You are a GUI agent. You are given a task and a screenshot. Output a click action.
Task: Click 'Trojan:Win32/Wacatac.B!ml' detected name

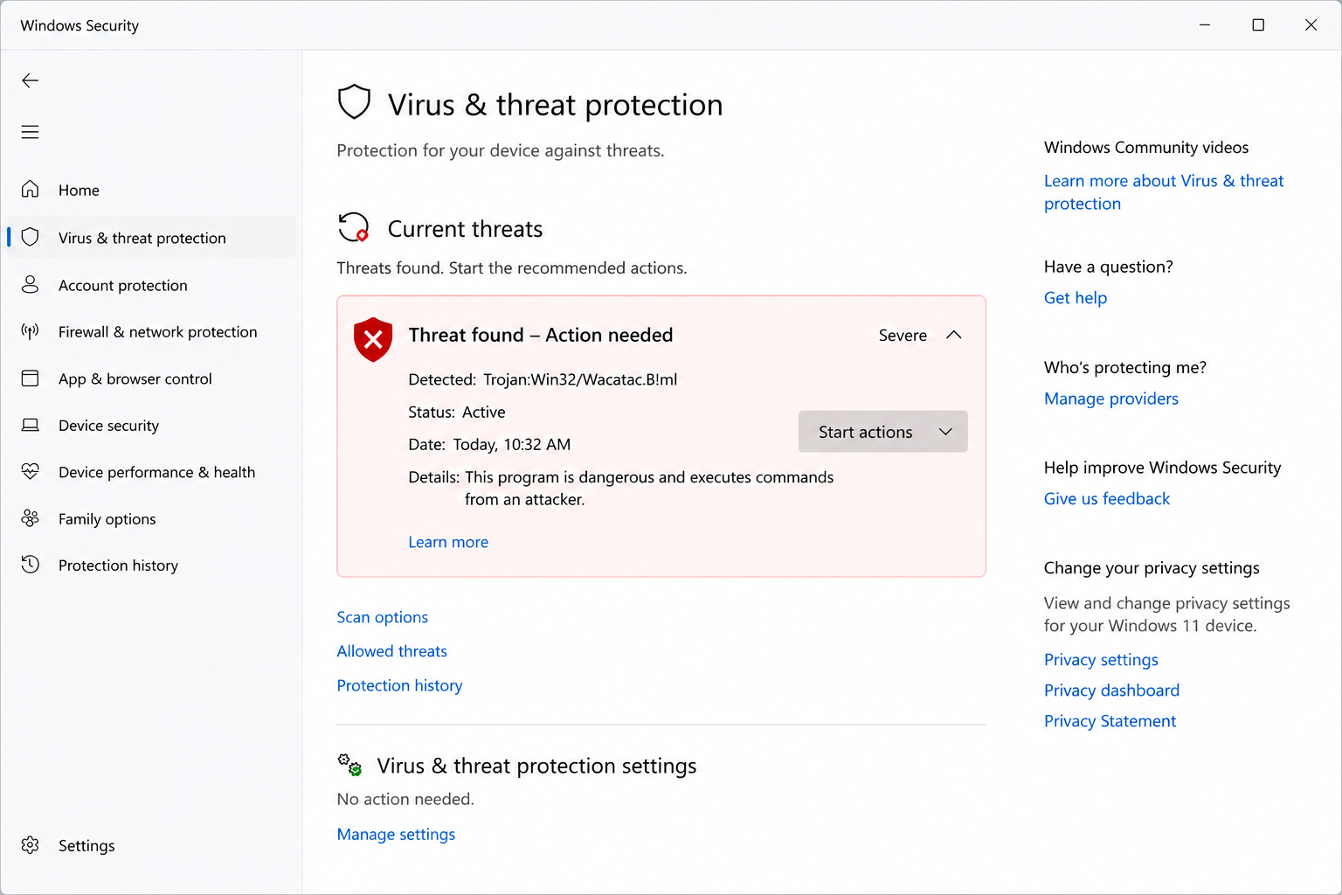pos(580,379)
